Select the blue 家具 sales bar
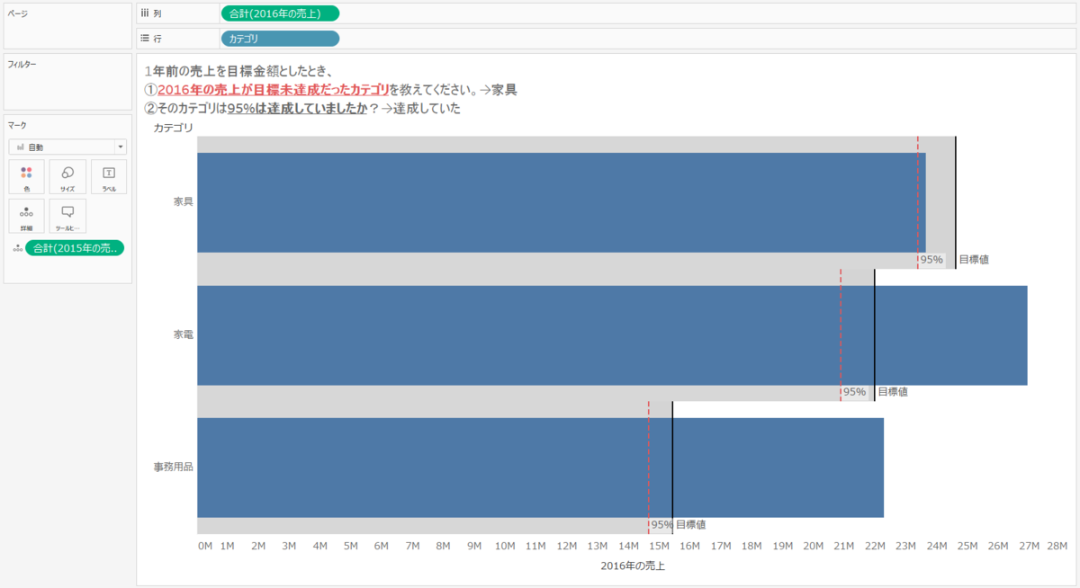Image resolution: width=1080 pixels, height=588 pixels. pyautogui.click(x=562, y=202)
